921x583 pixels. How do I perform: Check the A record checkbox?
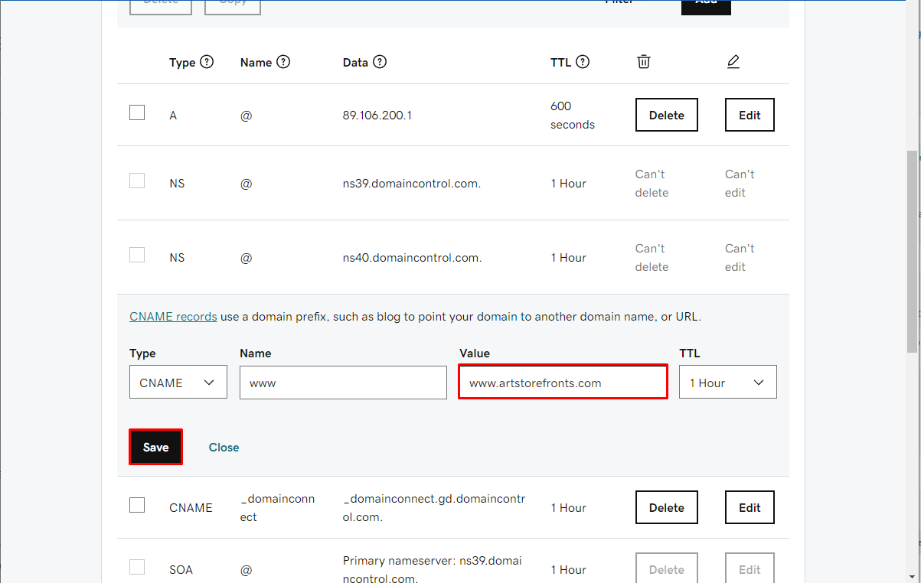[x=137, y=112]
